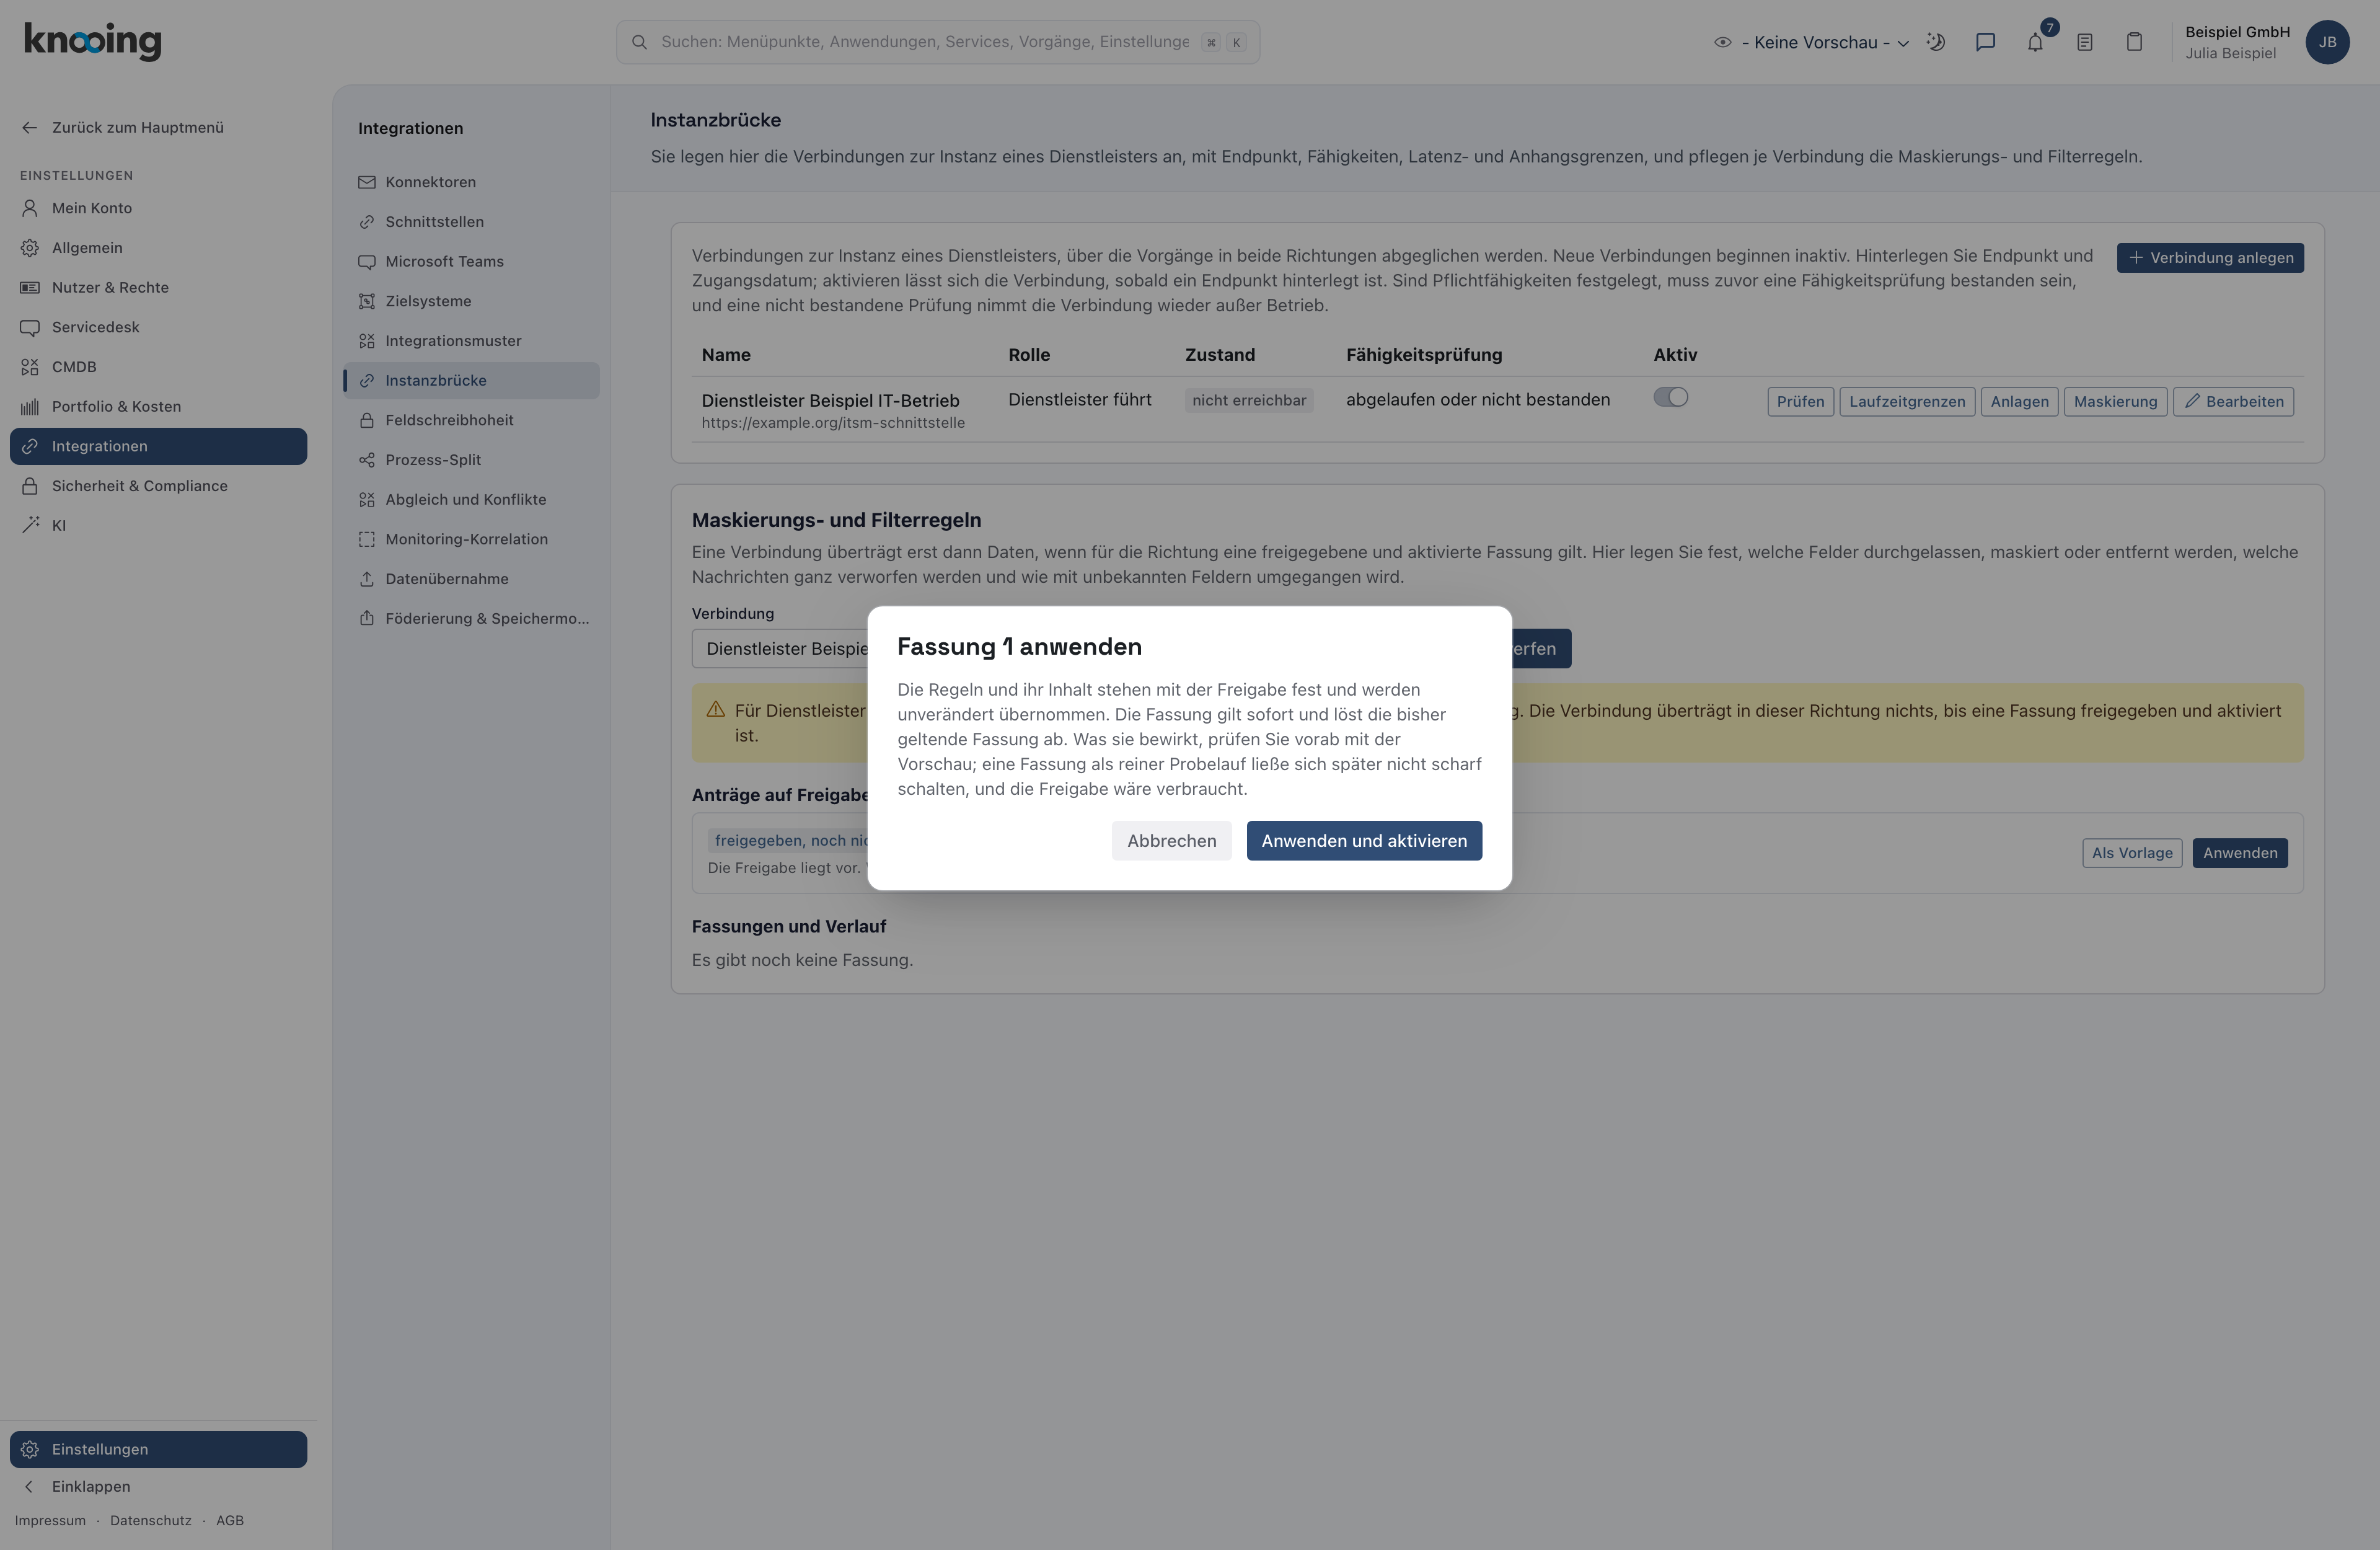Open the Verbindung dropdown selector

[780, 649]
